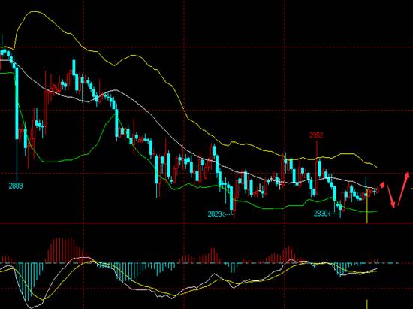Select the white MACD line at its lowest trough
Screen dimensions: 413x309
(x=31, y=307)
